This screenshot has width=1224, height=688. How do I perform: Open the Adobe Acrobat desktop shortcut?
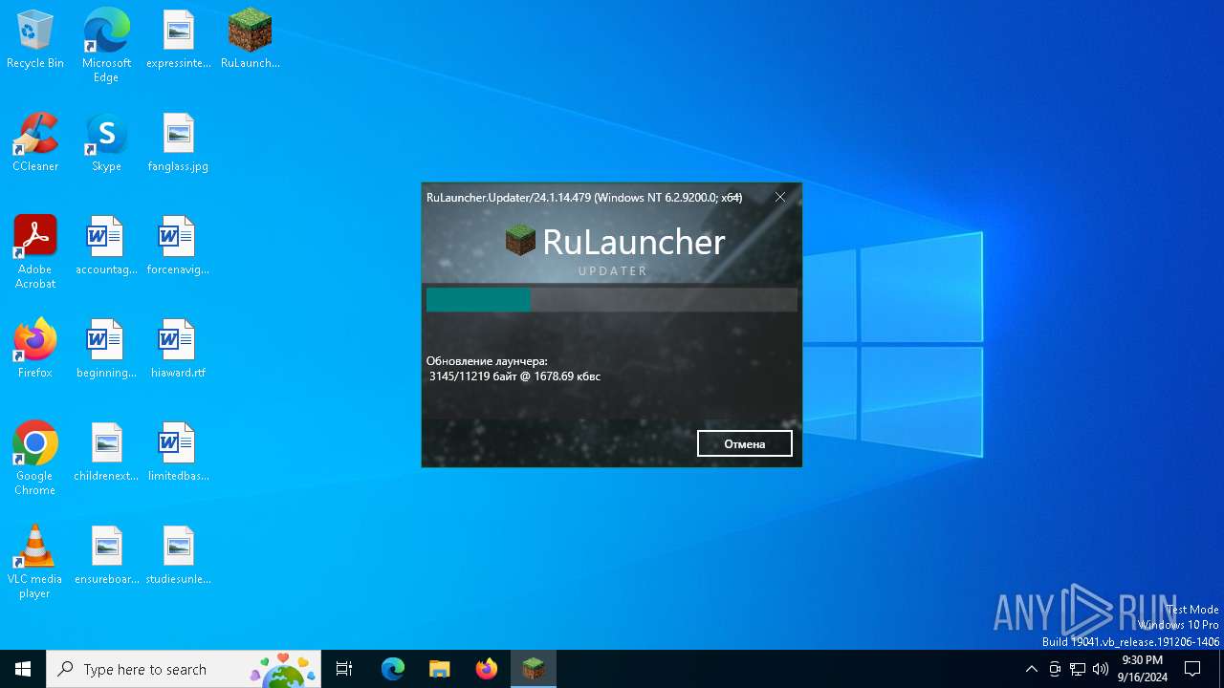coord(35,252)
